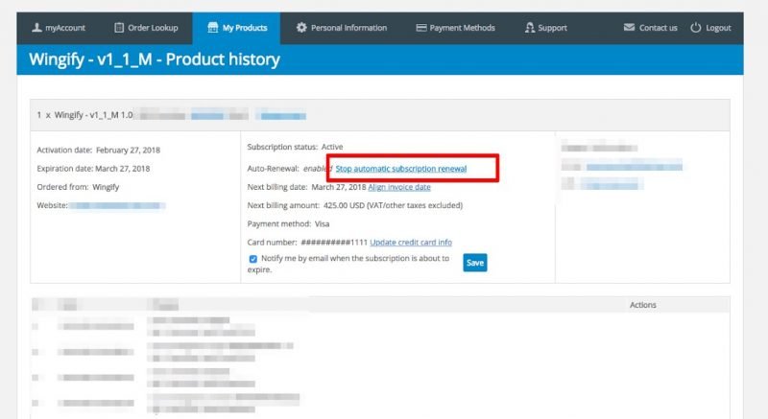The width and height of the screenshot is (768, 419).
Task: Click 'Expiration date: March 27, 2018' text
Action: click(x=93, y=169)
